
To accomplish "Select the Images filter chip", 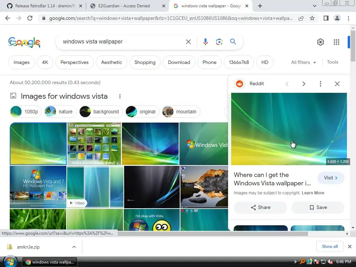I will pos(21,62).
